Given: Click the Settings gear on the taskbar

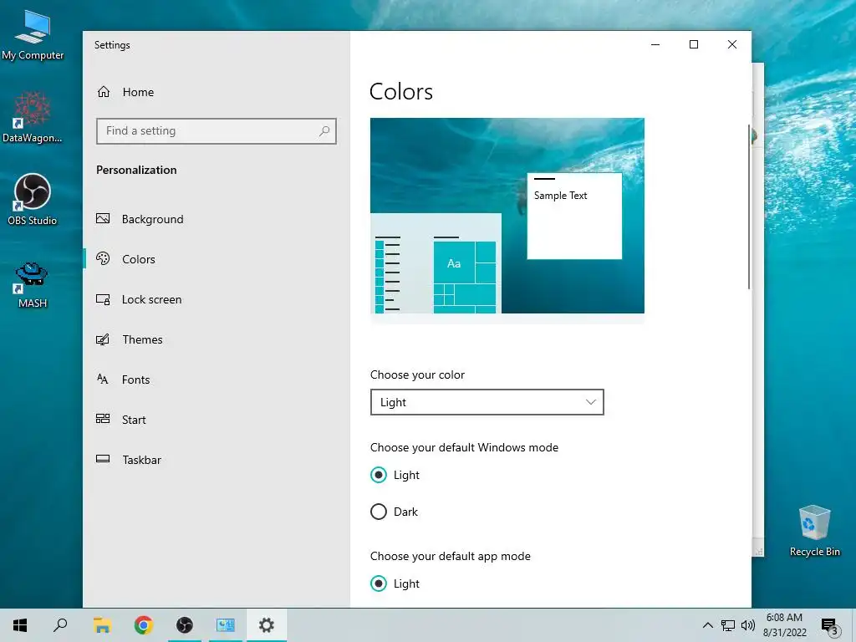Looking at the screenshot, I should coord(267,625).
